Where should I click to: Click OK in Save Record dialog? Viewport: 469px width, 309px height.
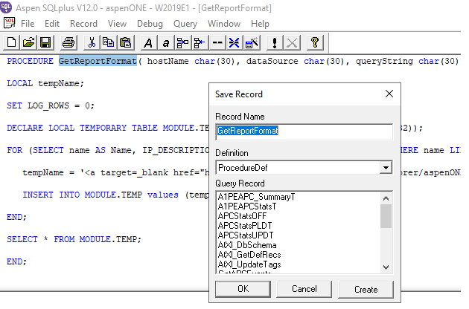pos(243,289)
